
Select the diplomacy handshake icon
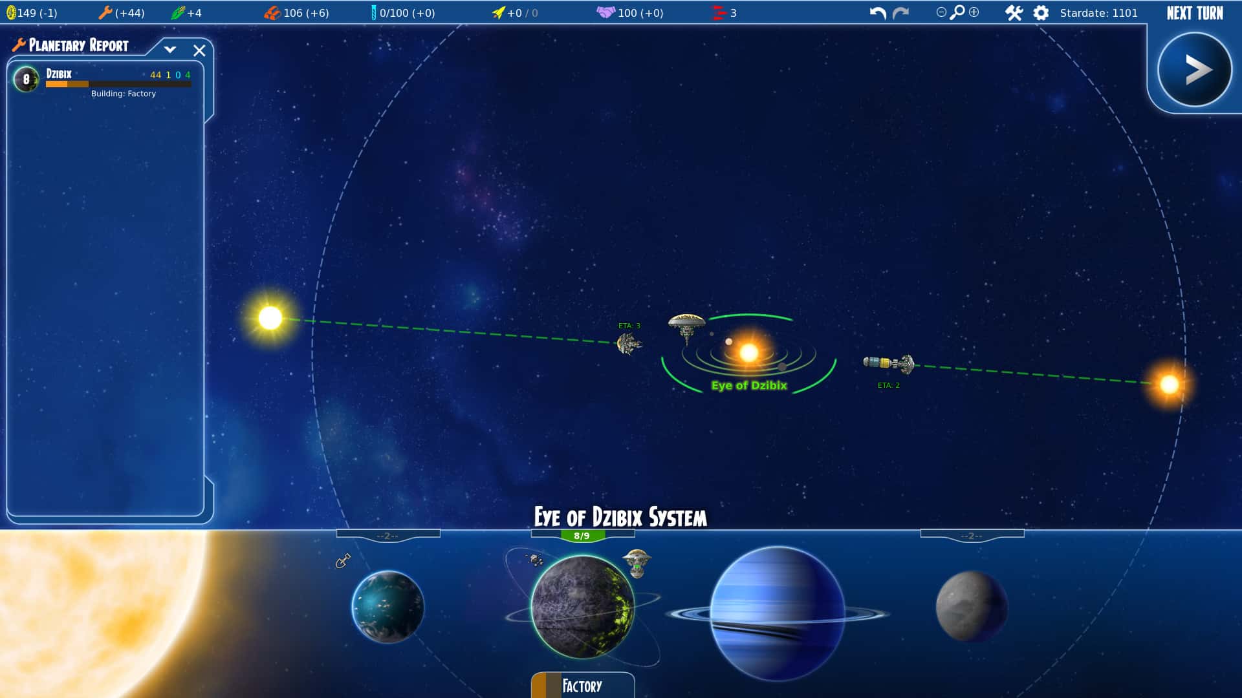606,11
